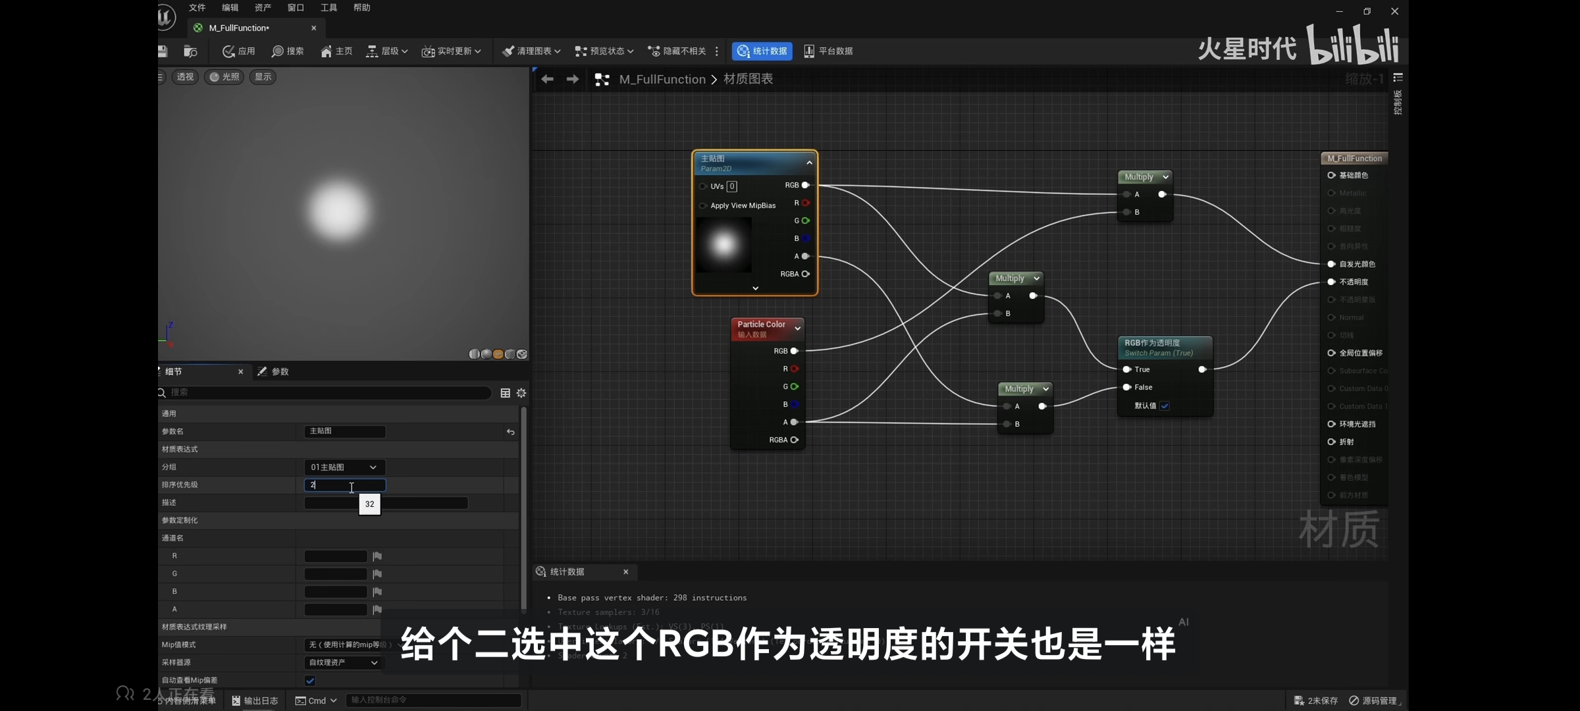1580x711 pixels.
Task: Click the Output Log (输出日志) button
Action: (x=255, y=700)
